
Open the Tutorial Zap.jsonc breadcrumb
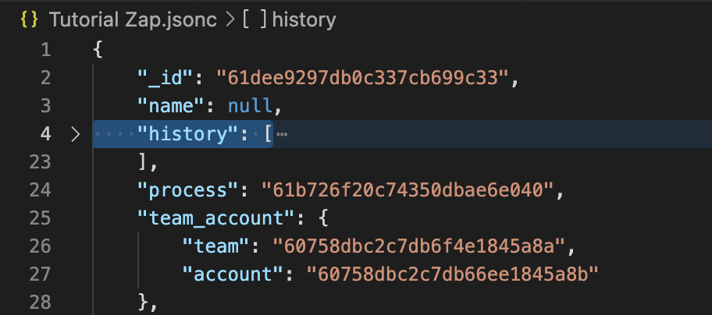click(x=133, y=20)
